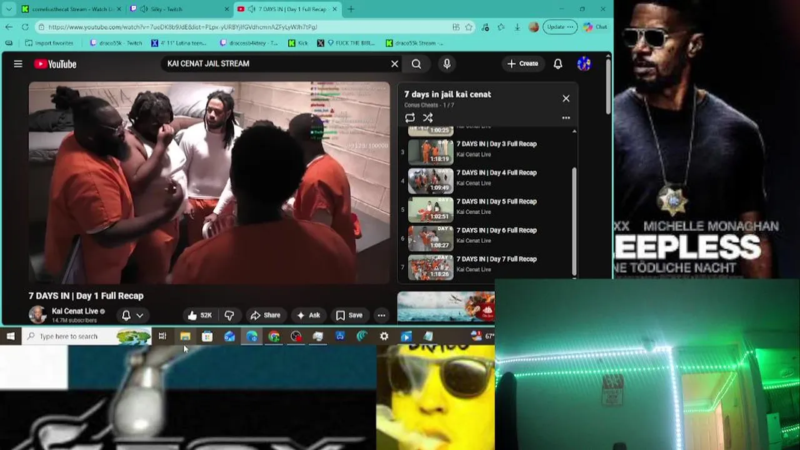800x450 pixels.
Task: Open Task View on the taskbar
Action: (162, 336)
